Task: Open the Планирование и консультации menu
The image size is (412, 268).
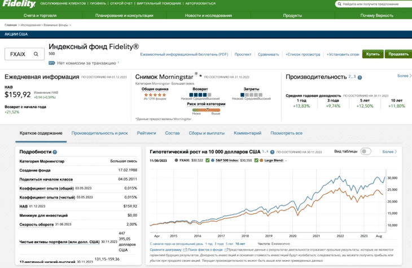Action: tap(124, 15)
